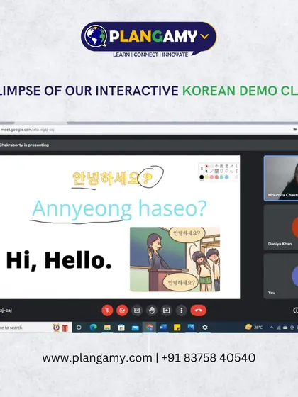Screen dimensions: 298x397
Task: Click the www.plangamy.com website text
Action: coord(97,358)
